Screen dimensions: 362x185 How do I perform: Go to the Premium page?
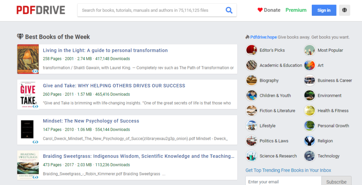pyautogui.click(x=296, y=10)
